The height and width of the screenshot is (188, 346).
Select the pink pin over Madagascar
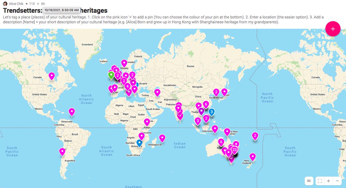pos(162,138)
